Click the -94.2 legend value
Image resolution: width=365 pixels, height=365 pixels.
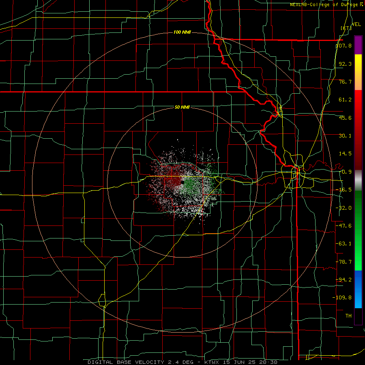[344, 279]
